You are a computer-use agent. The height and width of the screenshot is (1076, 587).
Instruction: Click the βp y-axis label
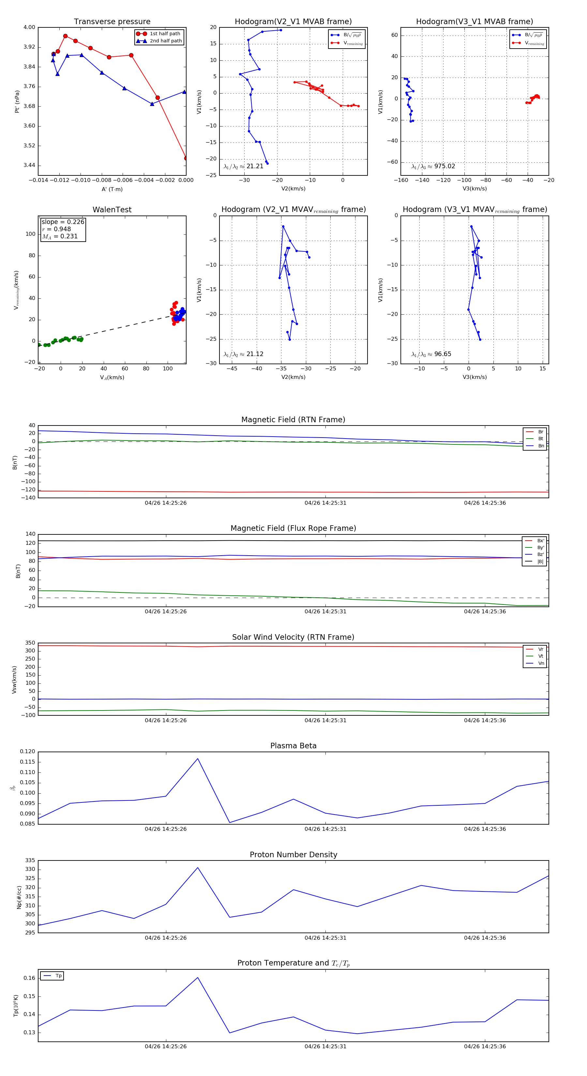pos(13,788)
